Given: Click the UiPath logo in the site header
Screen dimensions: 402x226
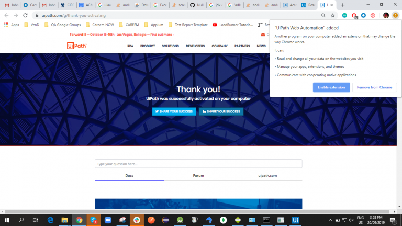Looking at the screenshot, I should tap(77, 46).
